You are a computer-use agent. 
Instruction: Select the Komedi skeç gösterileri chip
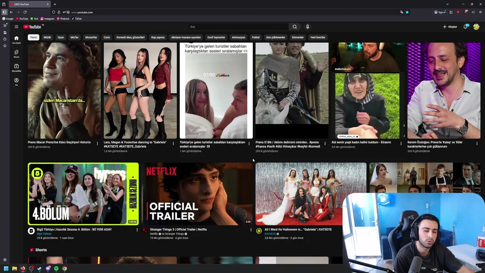(x=130, y=37)
